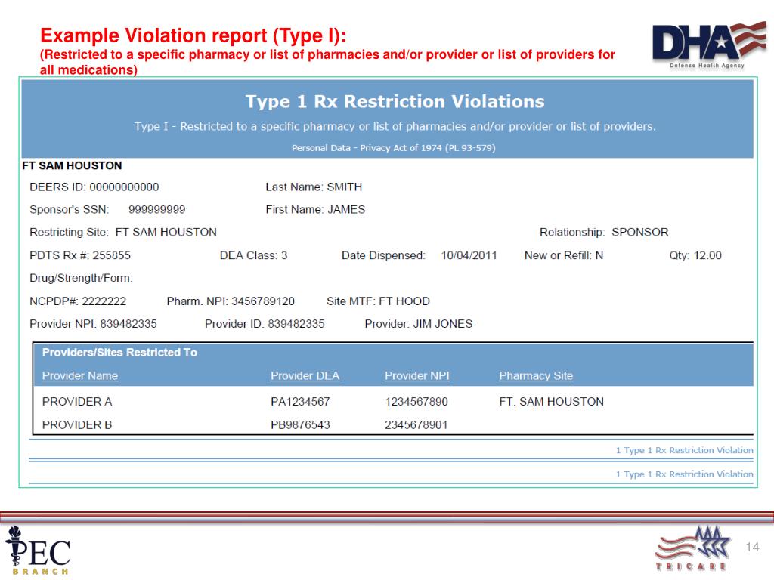Image resolution: width=774 pixels, height=580 pixels.
Task: Click DEA number PB9876543
Action: coord(300,424)
